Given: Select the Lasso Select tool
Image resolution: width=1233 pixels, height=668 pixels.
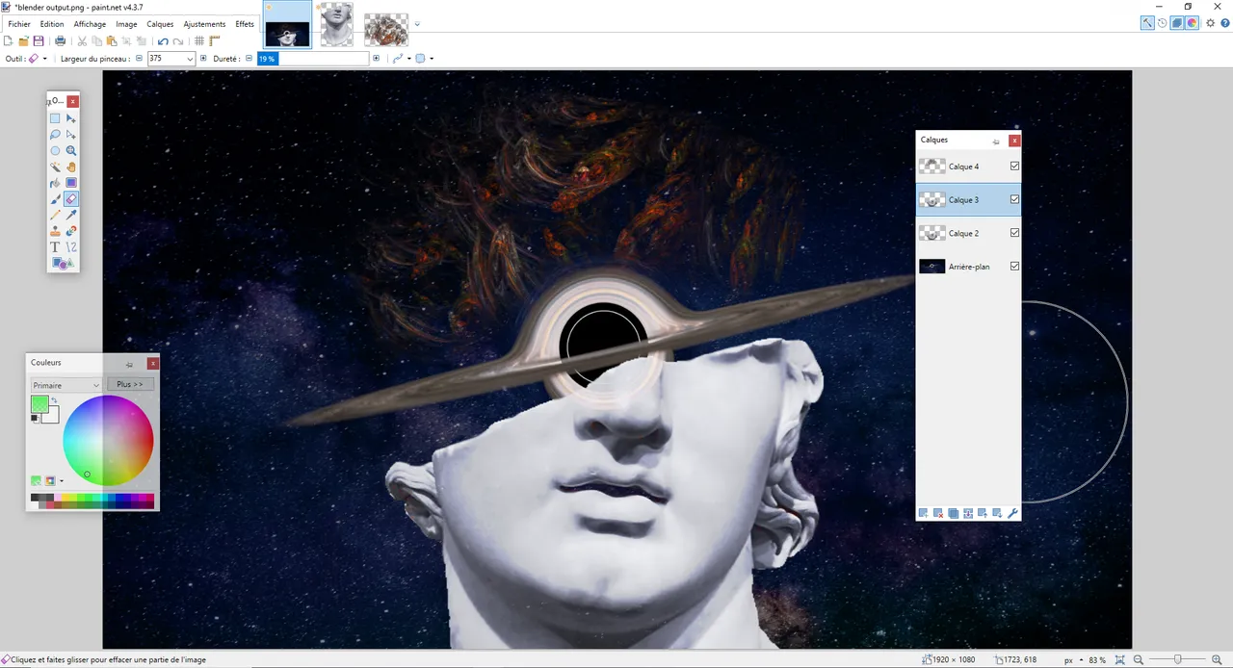Looking at the screenshot, I should (55, 135).
